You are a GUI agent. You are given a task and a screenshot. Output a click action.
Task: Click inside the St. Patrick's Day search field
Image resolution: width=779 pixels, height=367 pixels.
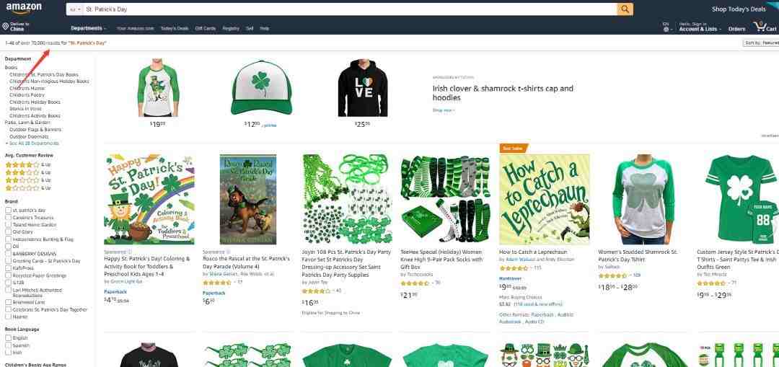click(x=351, y=9)
